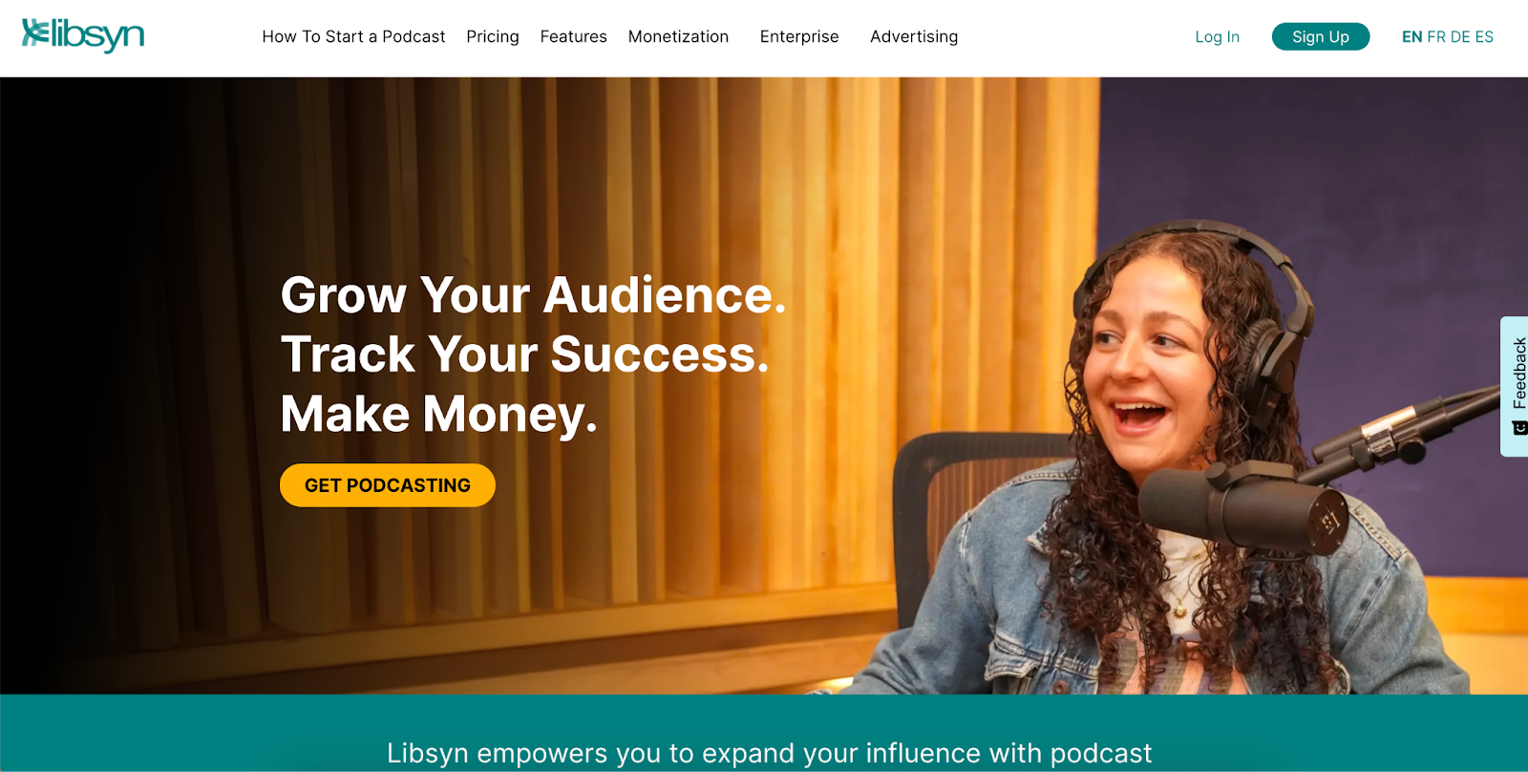
Task: Click the GET PODCASTING button
Action: coord(388,485)
